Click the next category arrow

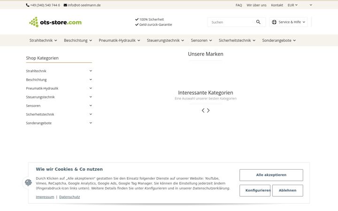point(208,111)
